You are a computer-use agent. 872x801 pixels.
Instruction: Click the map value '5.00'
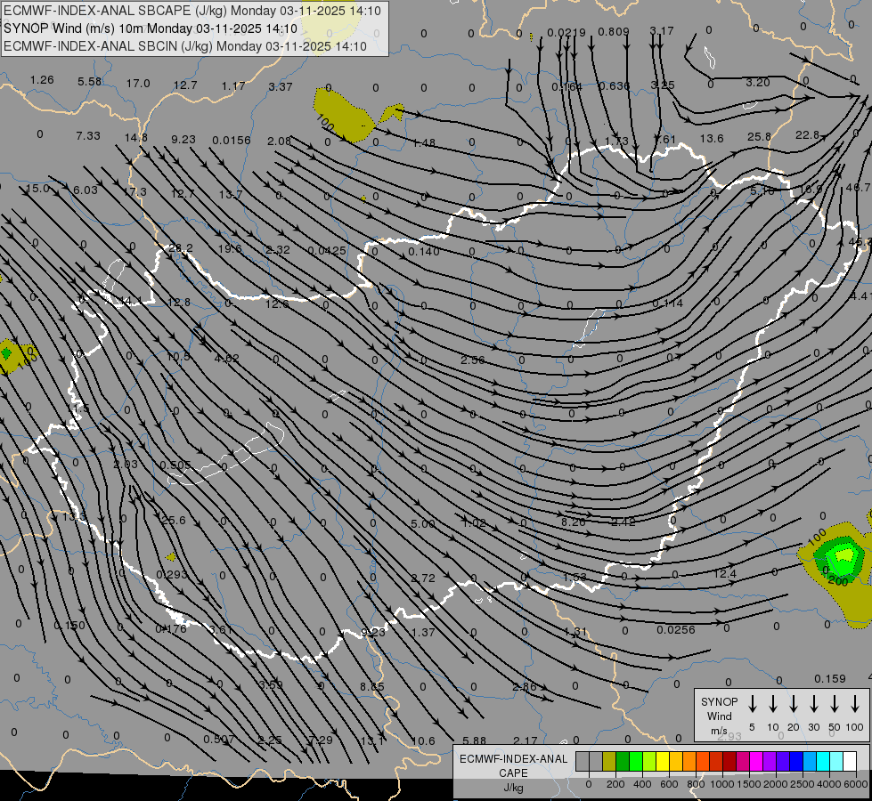click(x=423, y=523)
